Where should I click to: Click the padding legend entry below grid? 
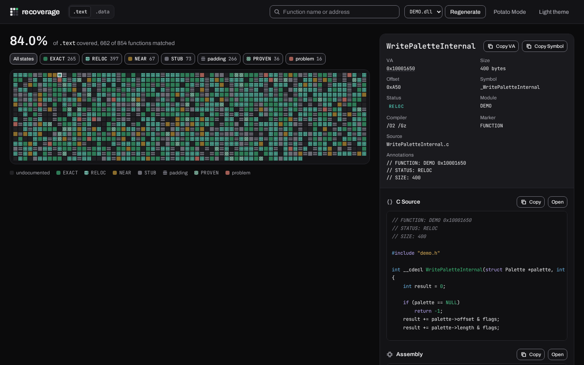175,173
